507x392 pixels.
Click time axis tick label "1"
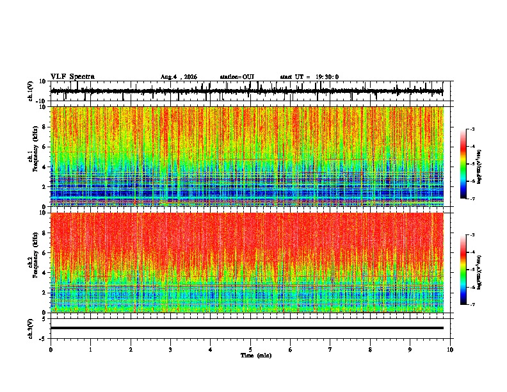pyautogui.click(x=90, y=350)
